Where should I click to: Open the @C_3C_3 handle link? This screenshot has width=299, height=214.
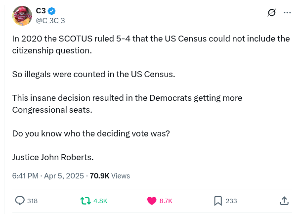(x=50, y=20)
